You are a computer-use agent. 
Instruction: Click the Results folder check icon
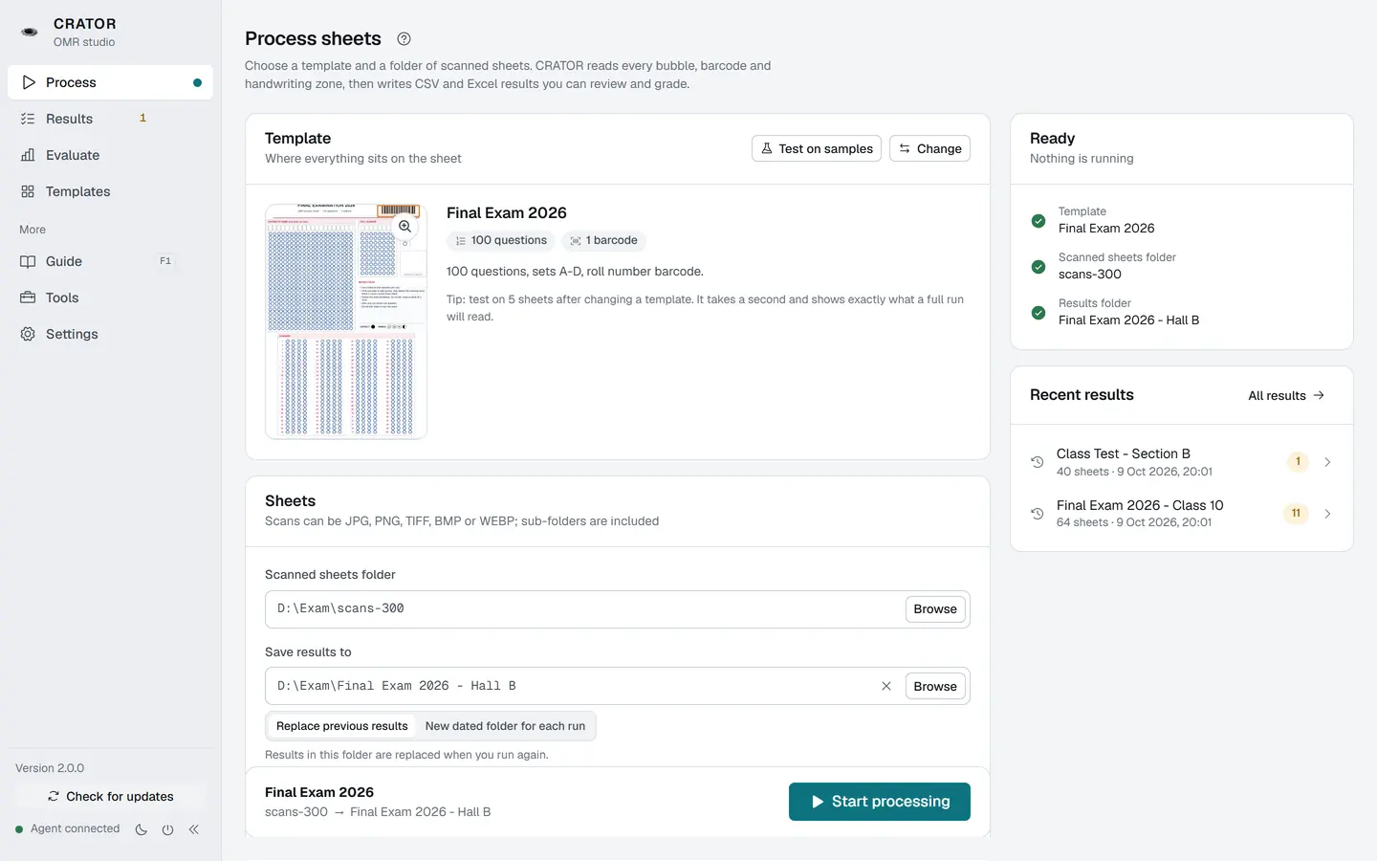coord(1038,313)
